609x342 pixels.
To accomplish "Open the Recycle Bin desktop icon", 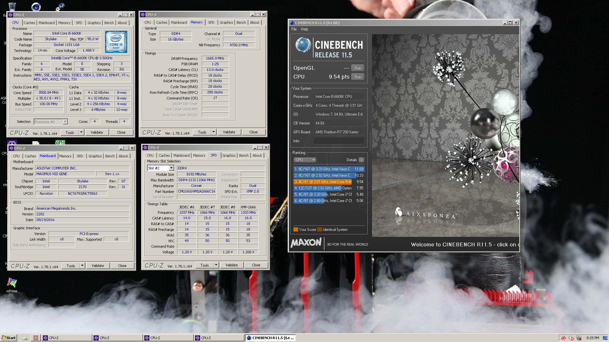I will pyautogui.click(x=12, y=6).
